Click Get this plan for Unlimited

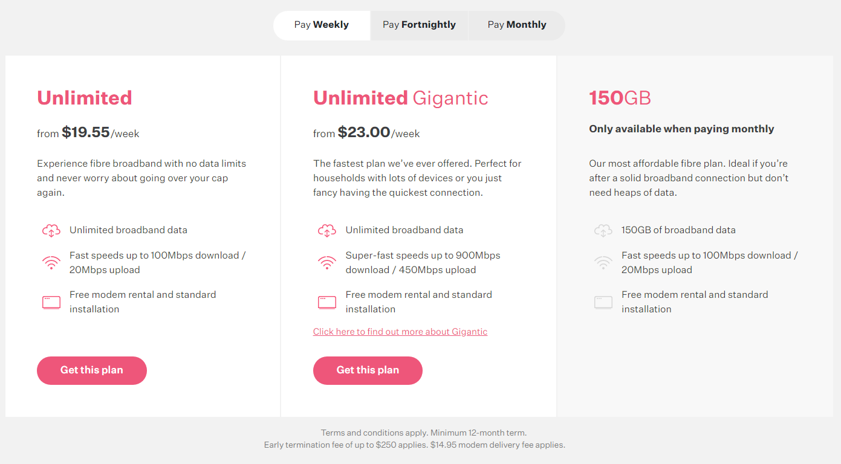tap(91, 370)
